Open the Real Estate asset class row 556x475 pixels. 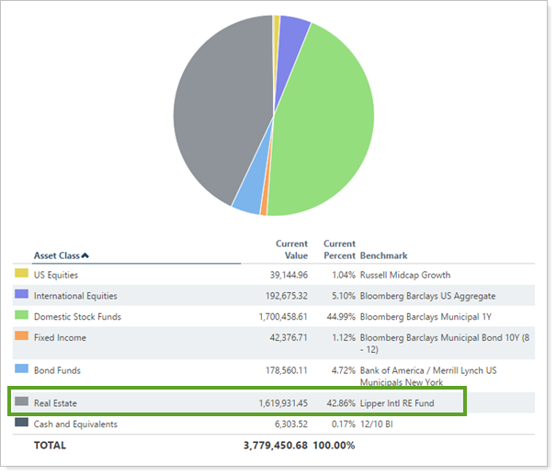point(56,402)
